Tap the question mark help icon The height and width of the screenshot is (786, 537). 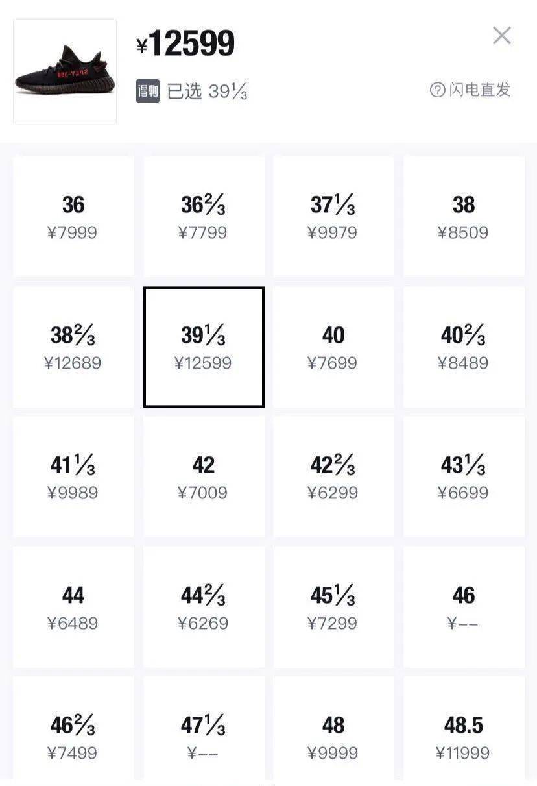click(x=438, y=90)
